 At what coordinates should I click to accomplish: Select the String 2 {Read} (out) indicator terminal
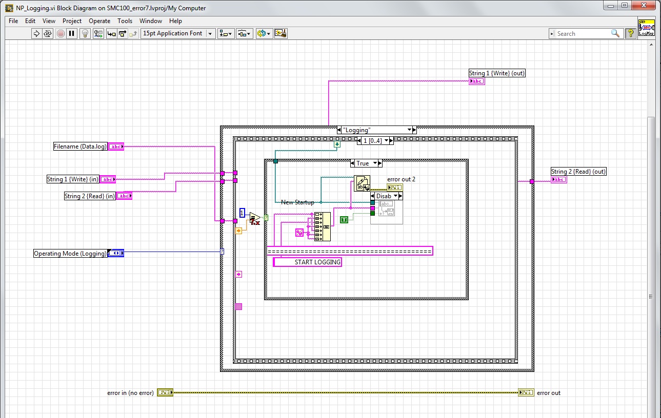pyautogui.click(x=559, y=179)
